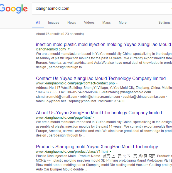Image resolution: width=172 pixels, height=173 pixels.
Task: Click the xianghaomold@gmail.com text in snippet
Action: pyautogui.click(x=56, y=97)
